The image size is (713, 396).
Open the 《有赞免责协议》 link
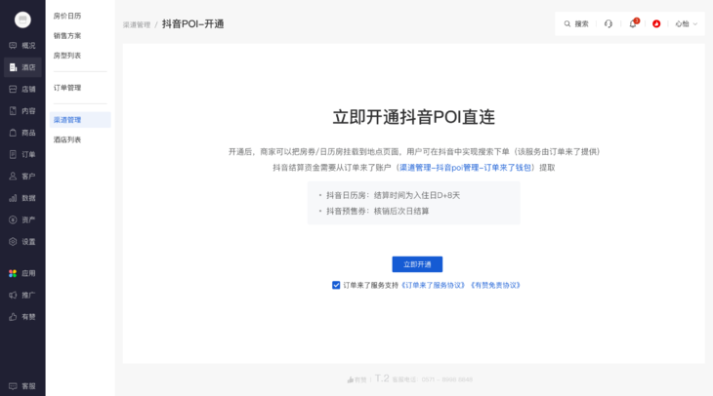point(495,285)
